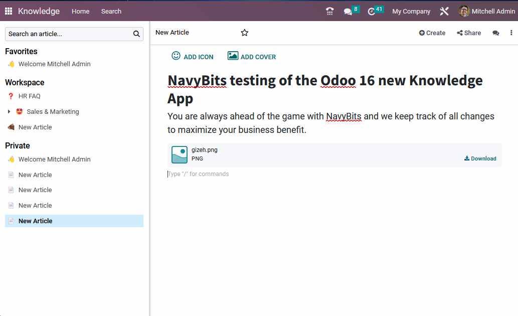
Task: Click the gizeh.png file image icon
Action: pos(180,154)
